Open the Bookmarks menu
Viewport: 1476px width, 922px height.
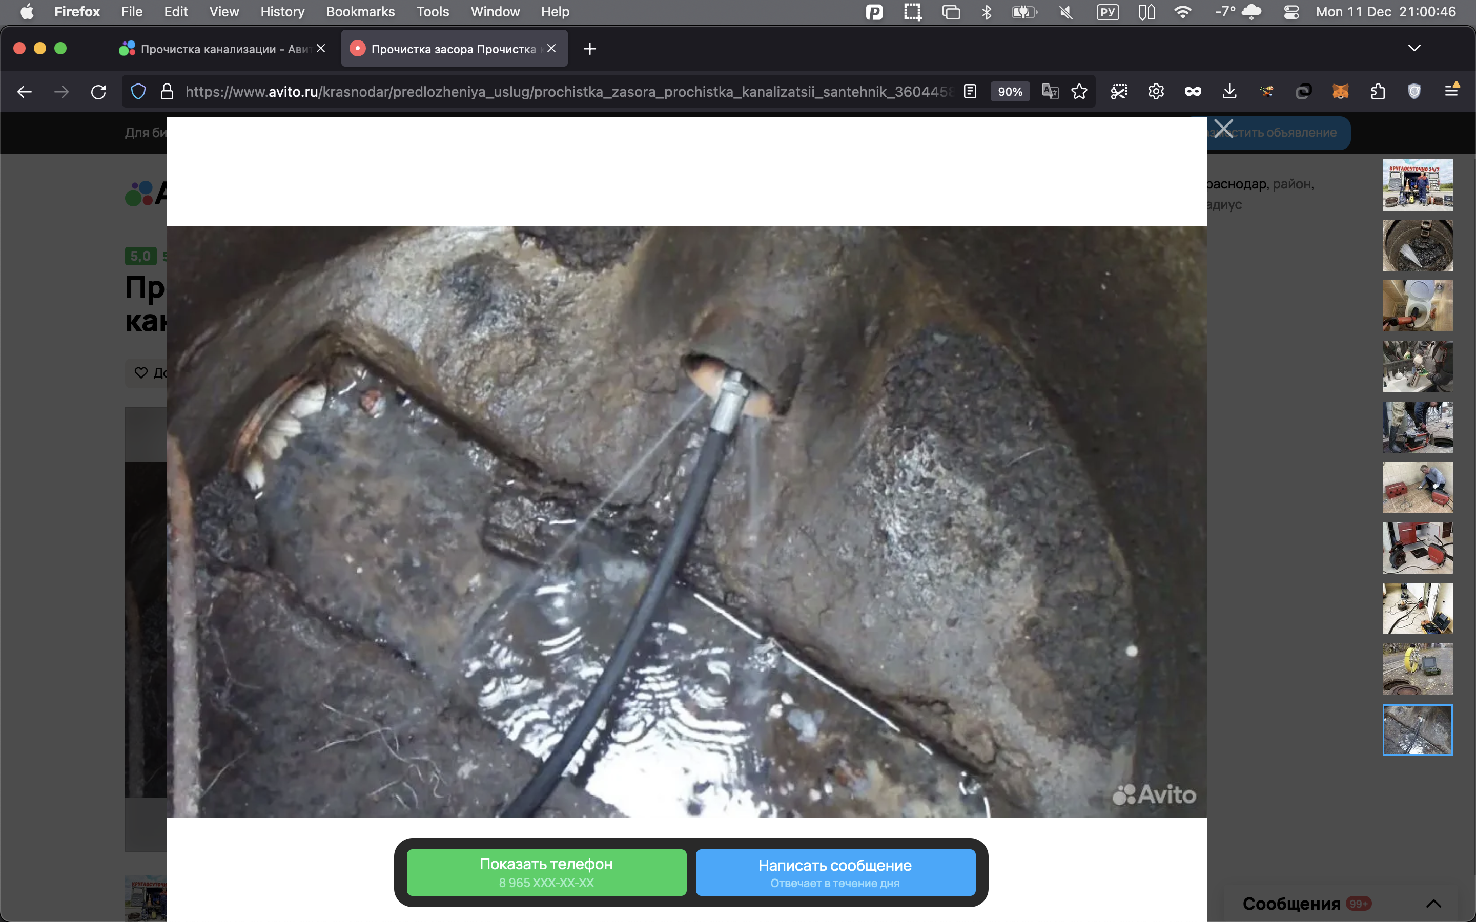360,12
